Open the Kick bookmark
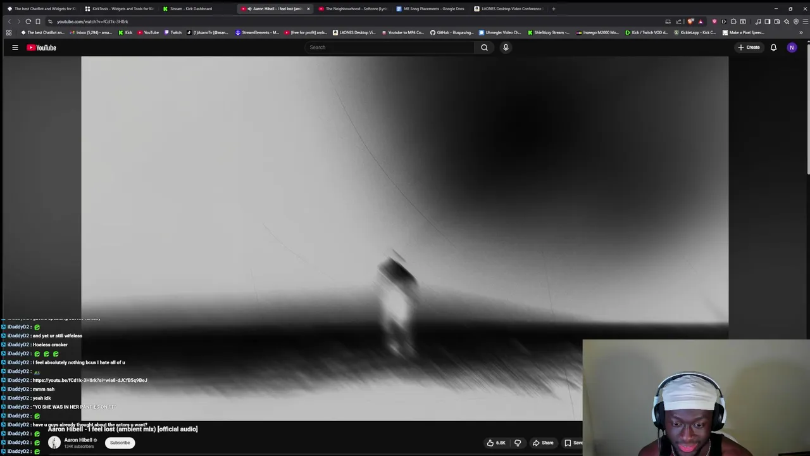This screenshot has width=810, height=456. 125,32
